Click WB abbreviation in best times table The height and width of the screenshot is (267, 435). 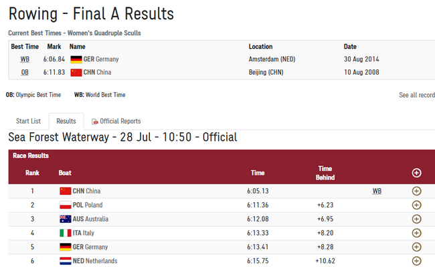click(25, 59)
